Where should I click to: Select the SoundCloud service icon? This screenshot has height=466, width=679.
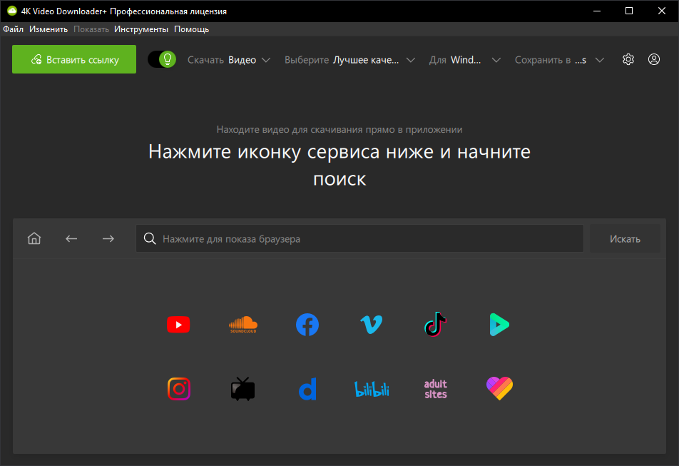point(242,325)
